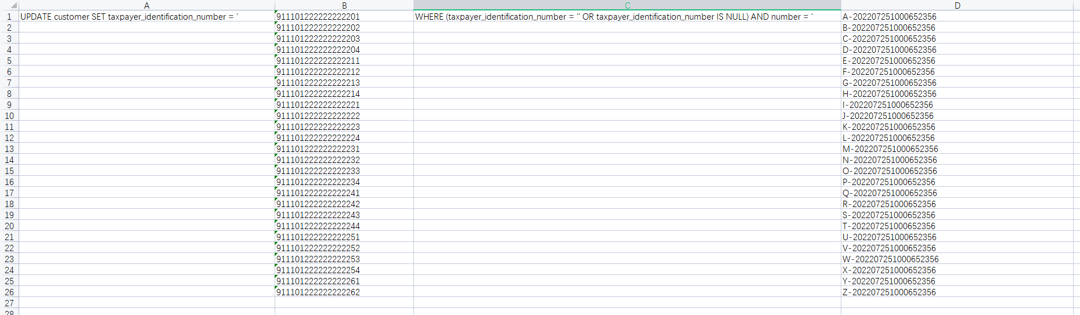The image size is (1080, 315).
Task: Select cell 911101222222222241
Action: (344, 193)
